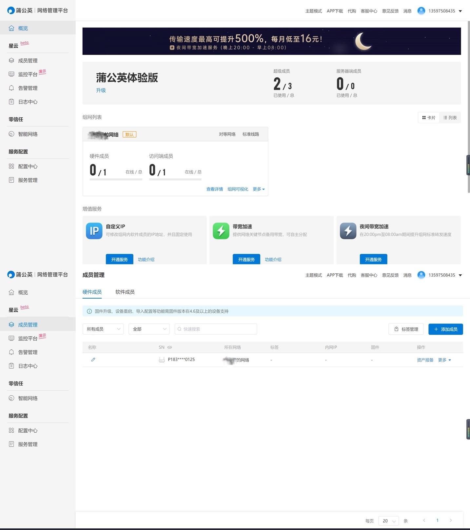Click the 添加成员 button
The width and height of the screenshot is (470, 530).
pyautogui.click(x=446, y=329)
